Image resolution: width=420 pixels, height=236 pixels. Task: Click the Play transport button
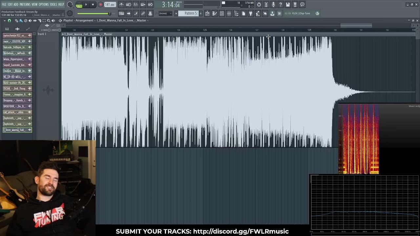[86, 5]
